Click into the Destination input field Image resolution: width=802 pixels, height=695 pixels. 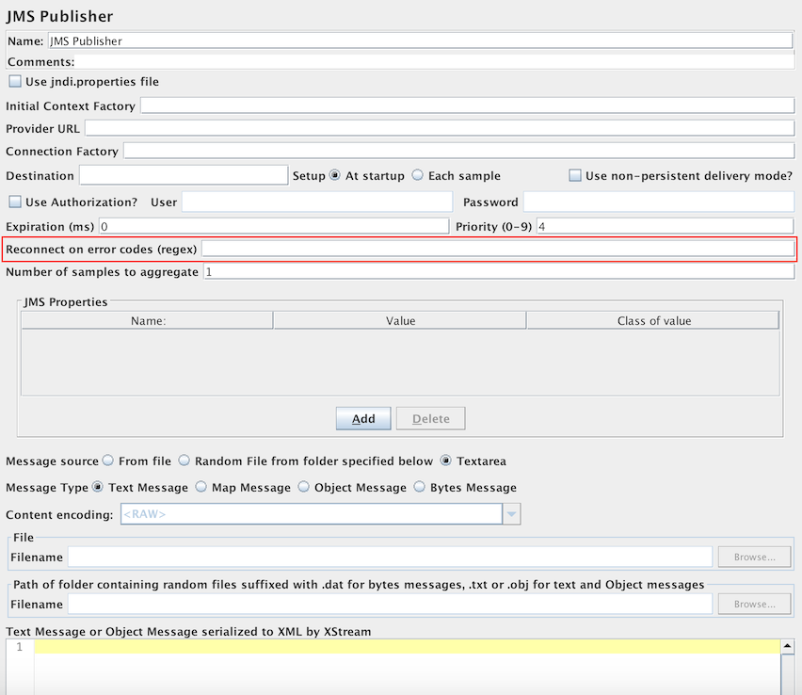click(x=183, y=175)
